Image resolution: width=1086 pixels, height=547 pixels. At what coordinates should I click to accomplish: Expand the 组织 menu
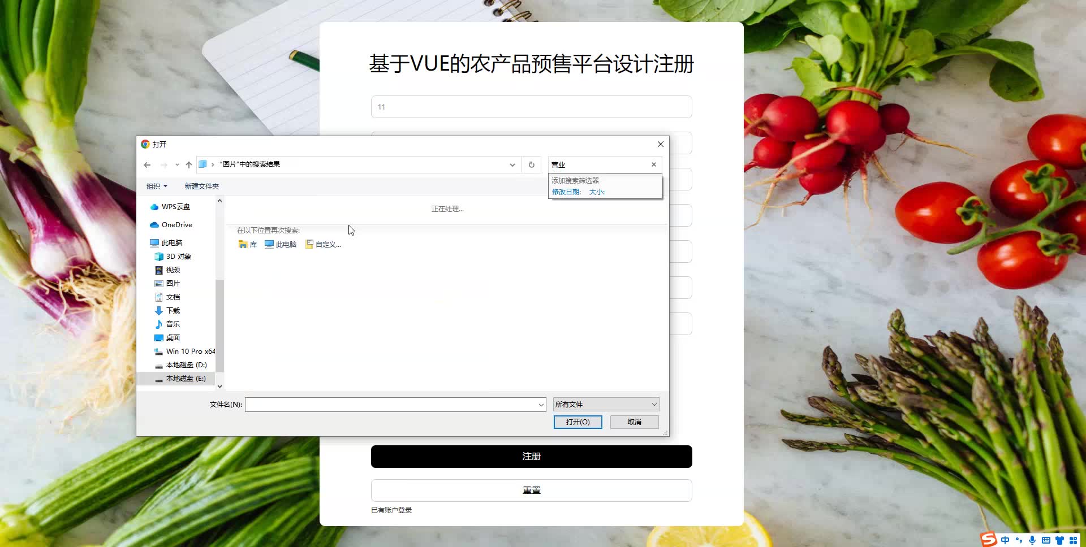(x=157, y=186)
